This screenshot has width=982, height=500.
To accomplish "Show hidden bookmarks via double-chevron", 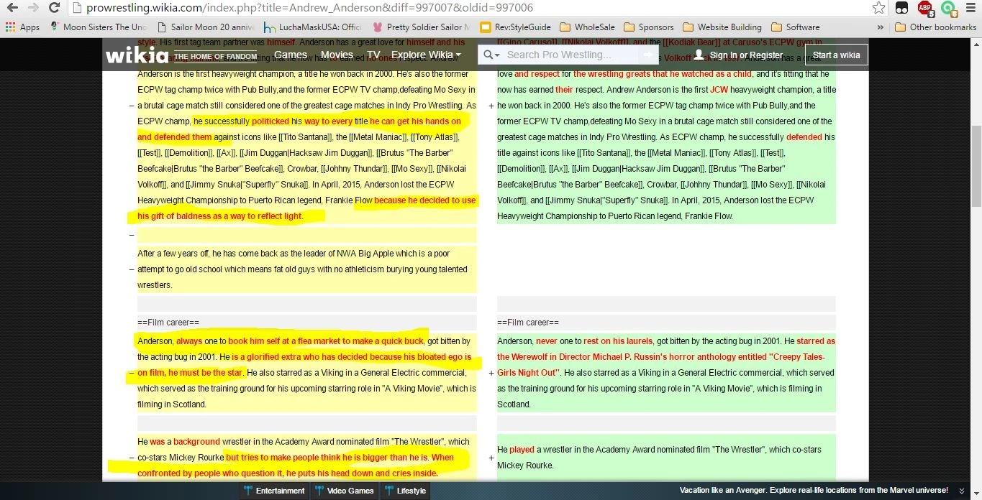I will [x=880, y=27].
